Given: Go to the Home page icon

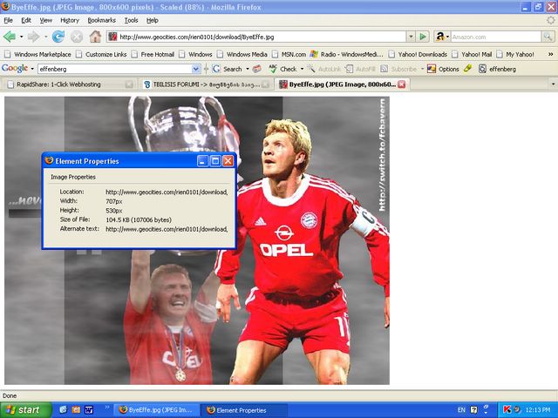Looking at the screenshot, I should point(95,37).
